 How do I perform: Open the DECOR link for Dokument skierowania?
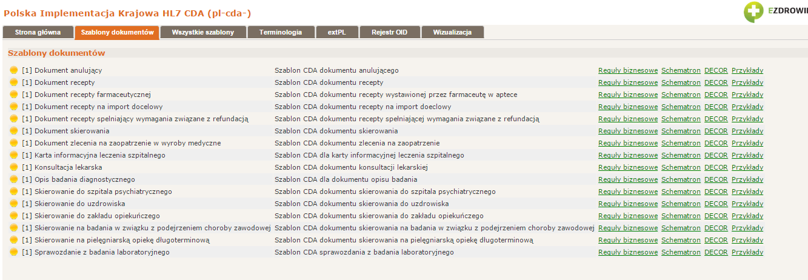[716, 131]
